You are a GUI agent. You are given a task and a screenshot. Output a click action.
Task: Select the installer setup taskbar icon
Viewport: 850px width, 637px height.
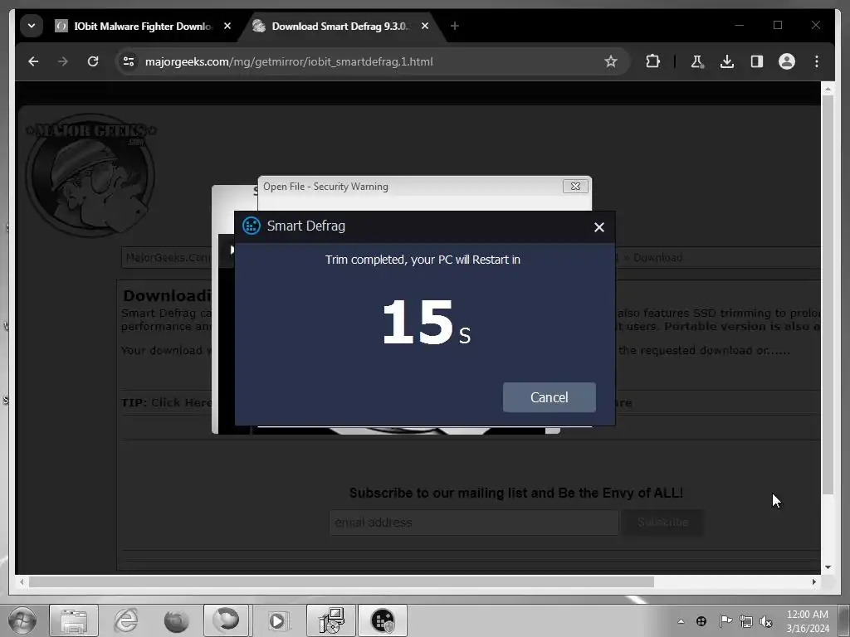[x=331, y=620]
